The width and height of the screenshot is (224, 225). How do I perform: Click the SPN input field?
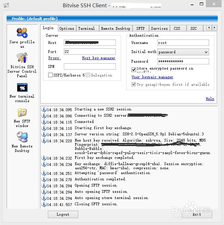(90, 66)
